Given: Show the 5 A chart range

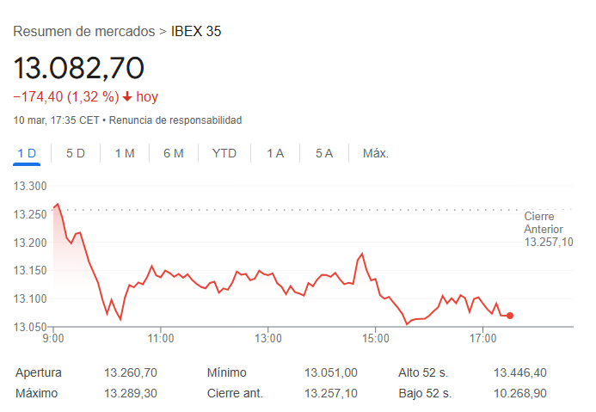Looking at the screenshot, I should (x=324, y=153).
